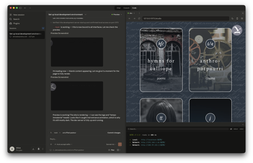This screenshot has width=253, height=163.
Task: Go back in the preview browser
Action: 129,19
